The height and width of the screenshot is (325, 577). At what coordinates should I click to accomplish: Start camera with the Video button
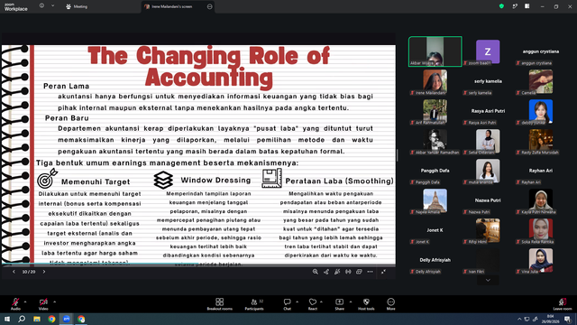(x=43, y=303)
